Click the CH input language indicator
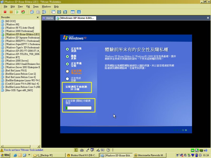Screen dimensions: 211x158 (76, 150)
